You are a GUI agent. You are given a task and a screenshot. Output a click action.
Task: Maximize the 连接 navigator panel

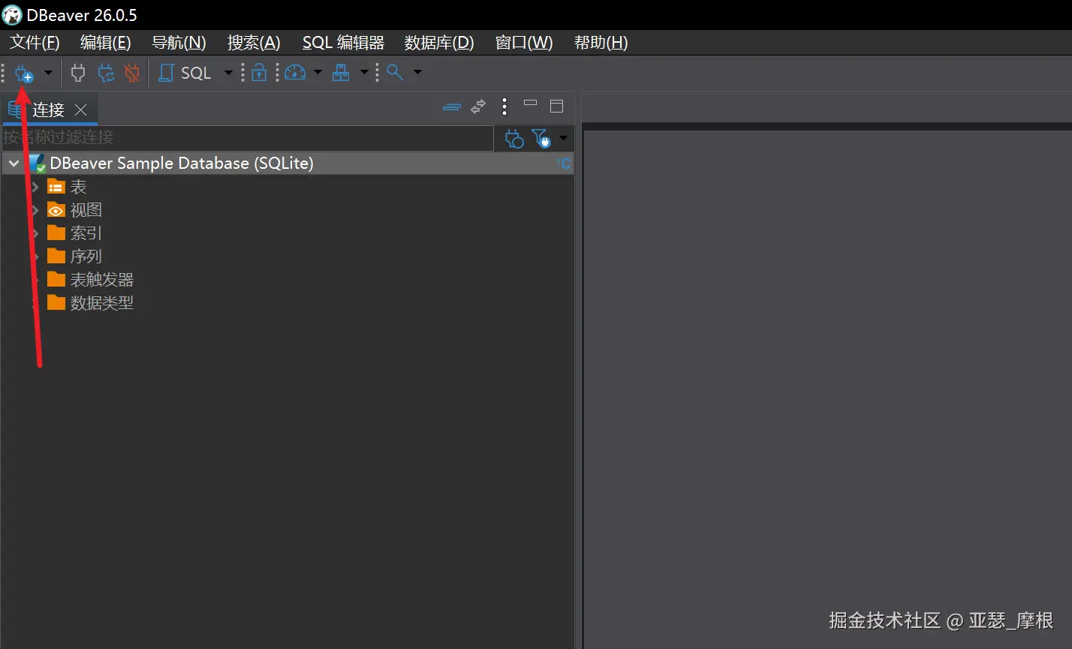556,106
